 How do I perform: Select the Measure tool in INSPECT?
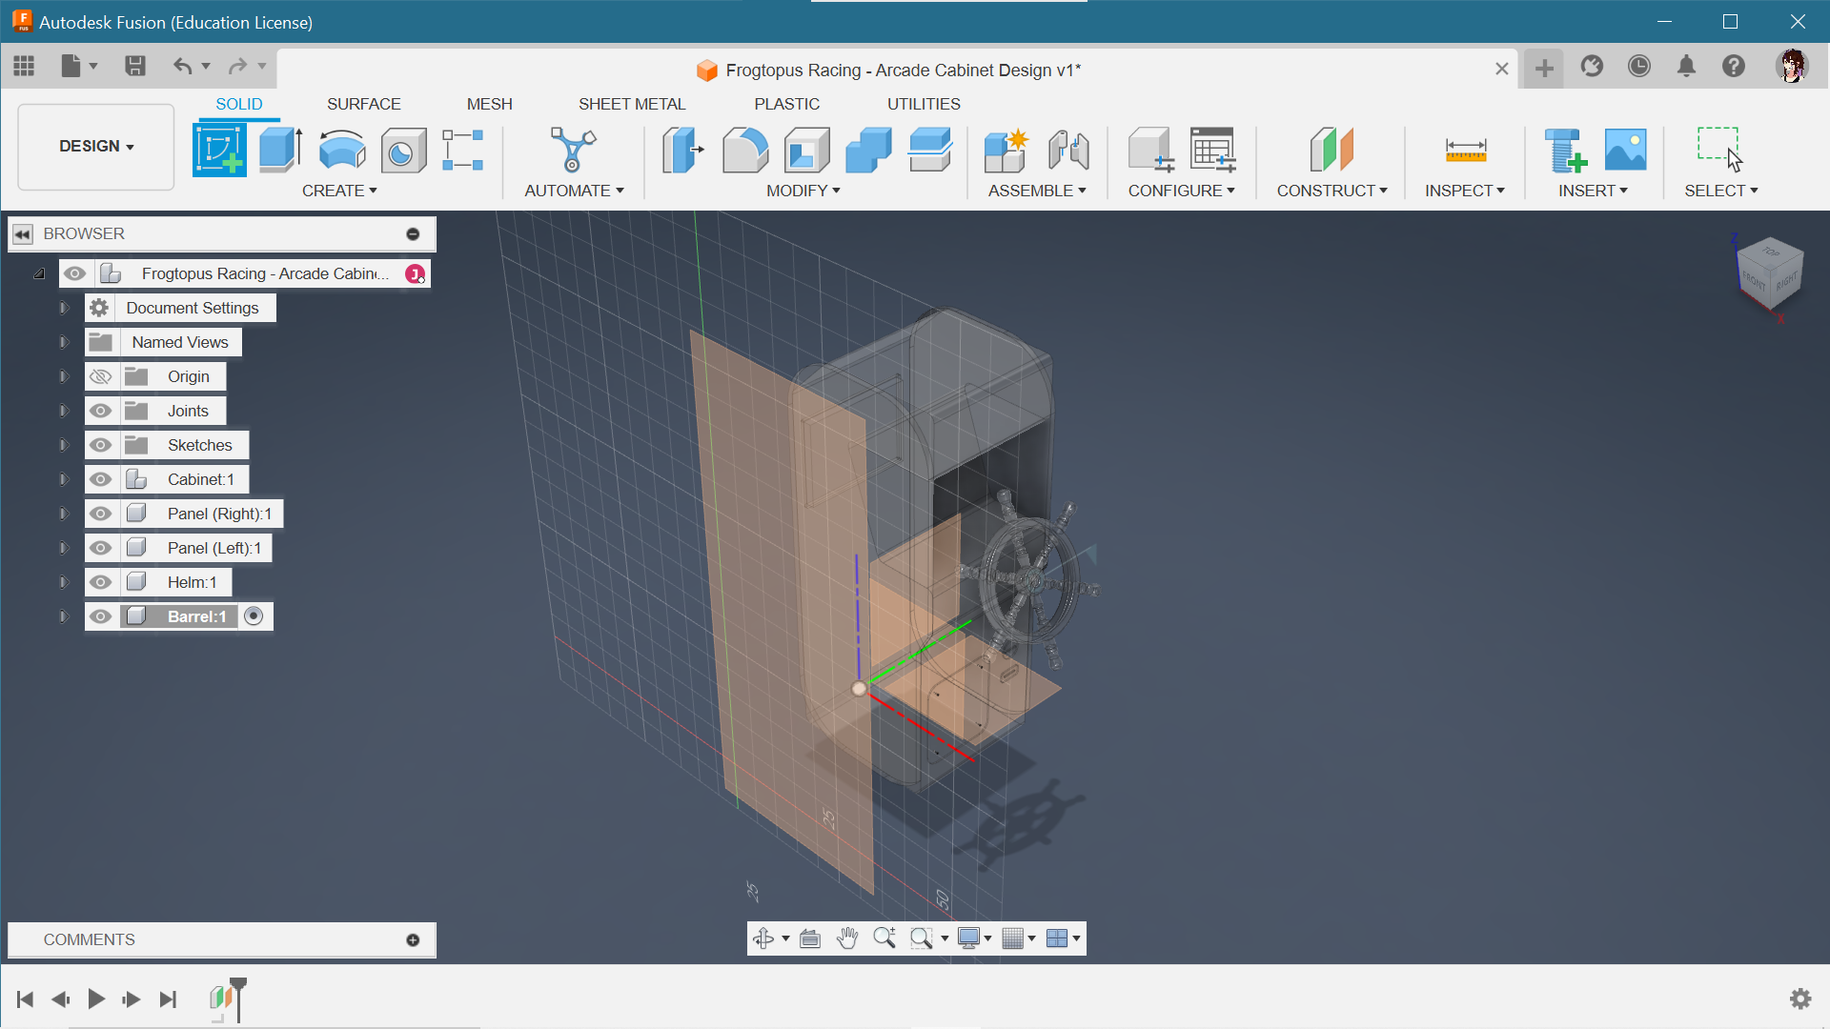(x=1463, y=149)
